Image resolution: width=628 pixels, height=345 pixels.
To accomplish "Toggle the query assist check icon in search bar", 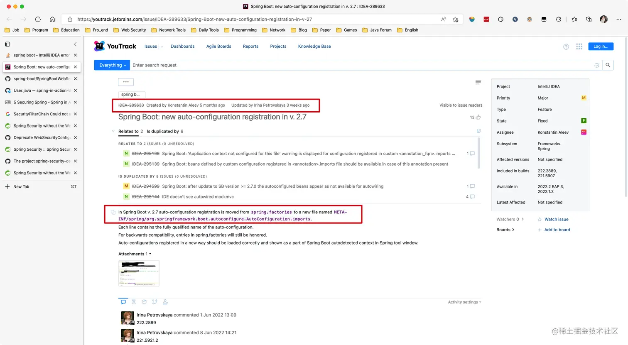I will pos(597,65).
